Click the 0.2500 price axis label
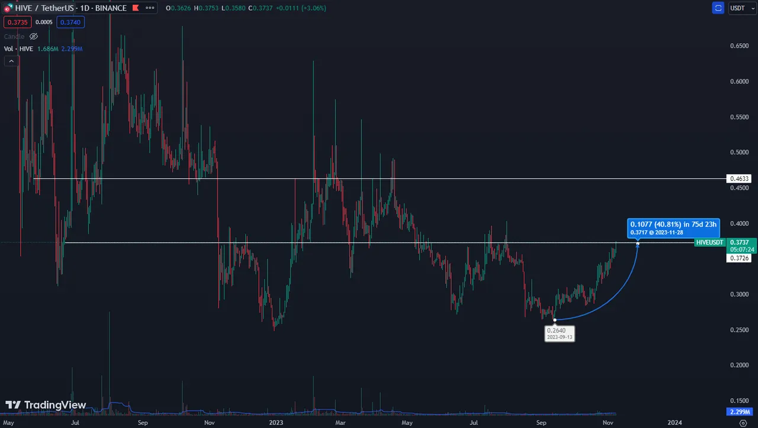This screenshot has height=428, width=758. [739, 330]
